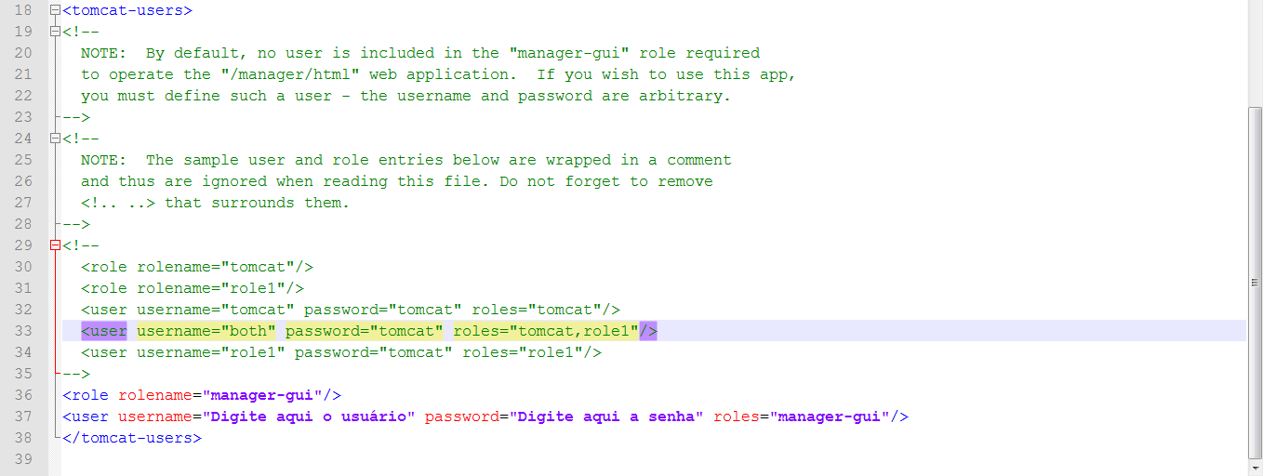Click highlighted username="both" attribute

click(206, 331)
